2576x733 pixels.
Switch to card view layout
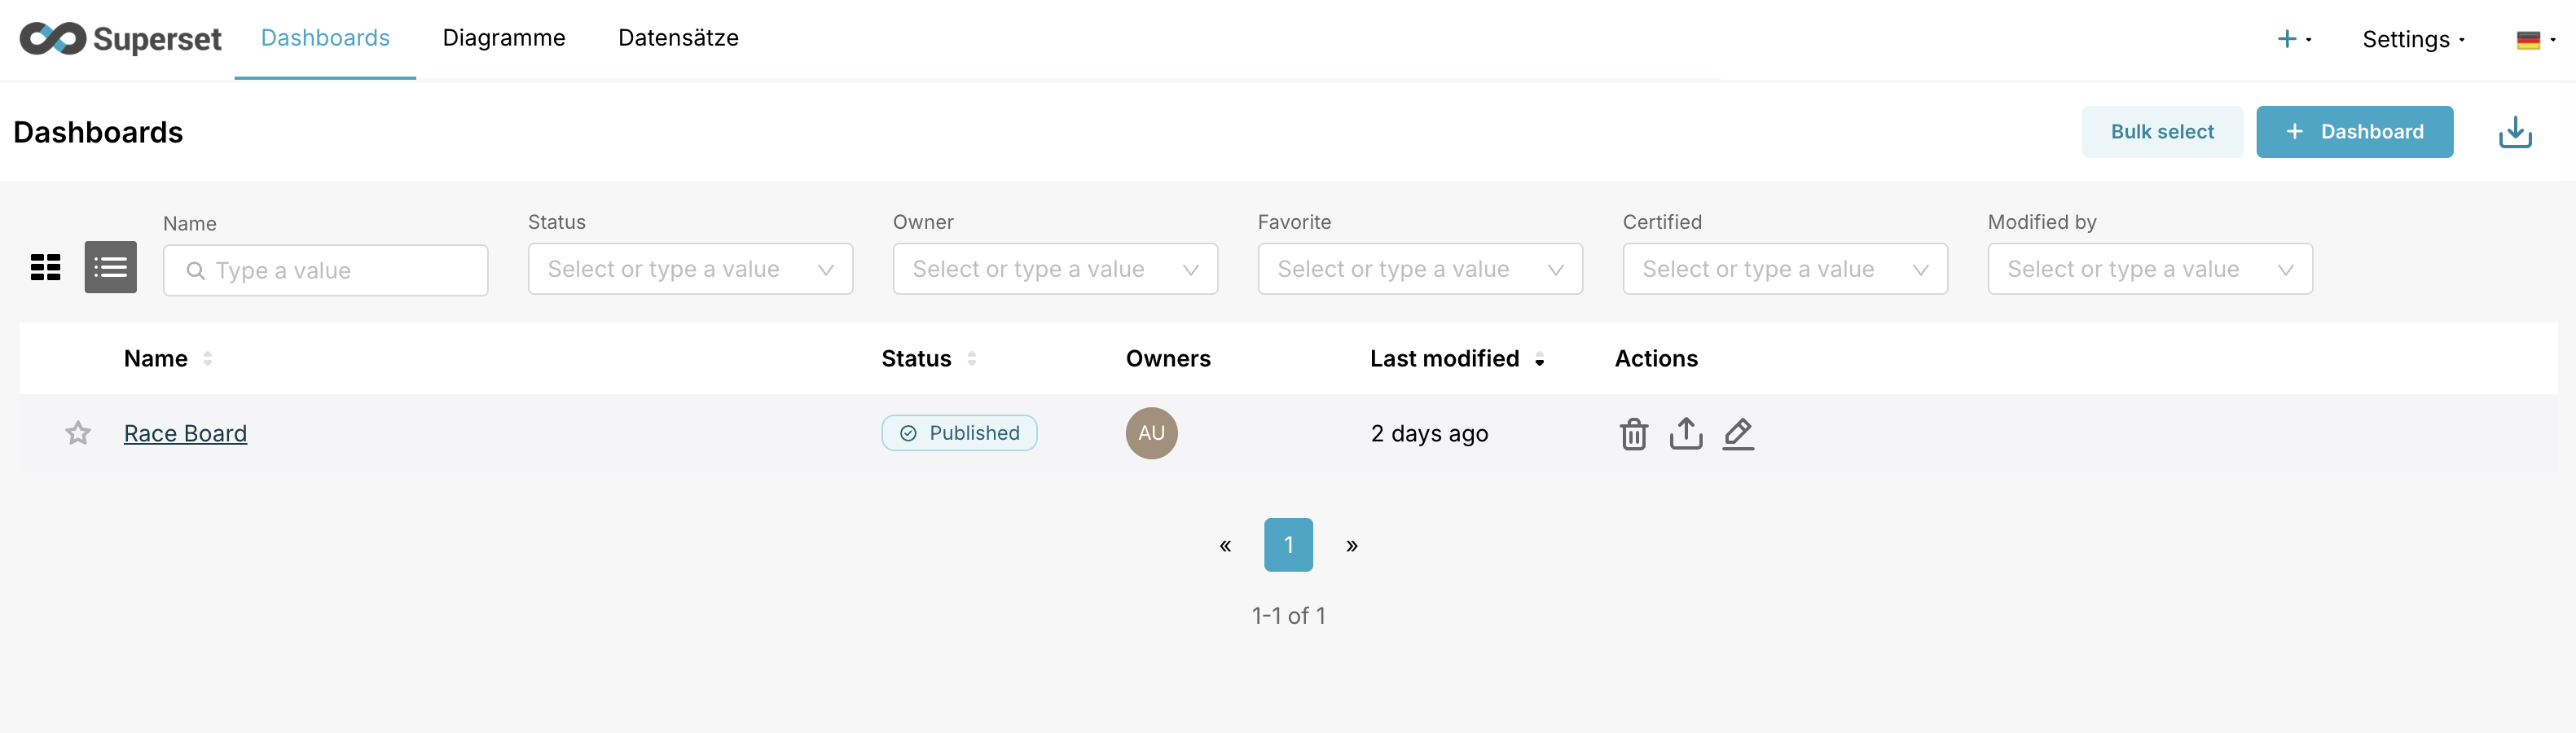[45, 267]
